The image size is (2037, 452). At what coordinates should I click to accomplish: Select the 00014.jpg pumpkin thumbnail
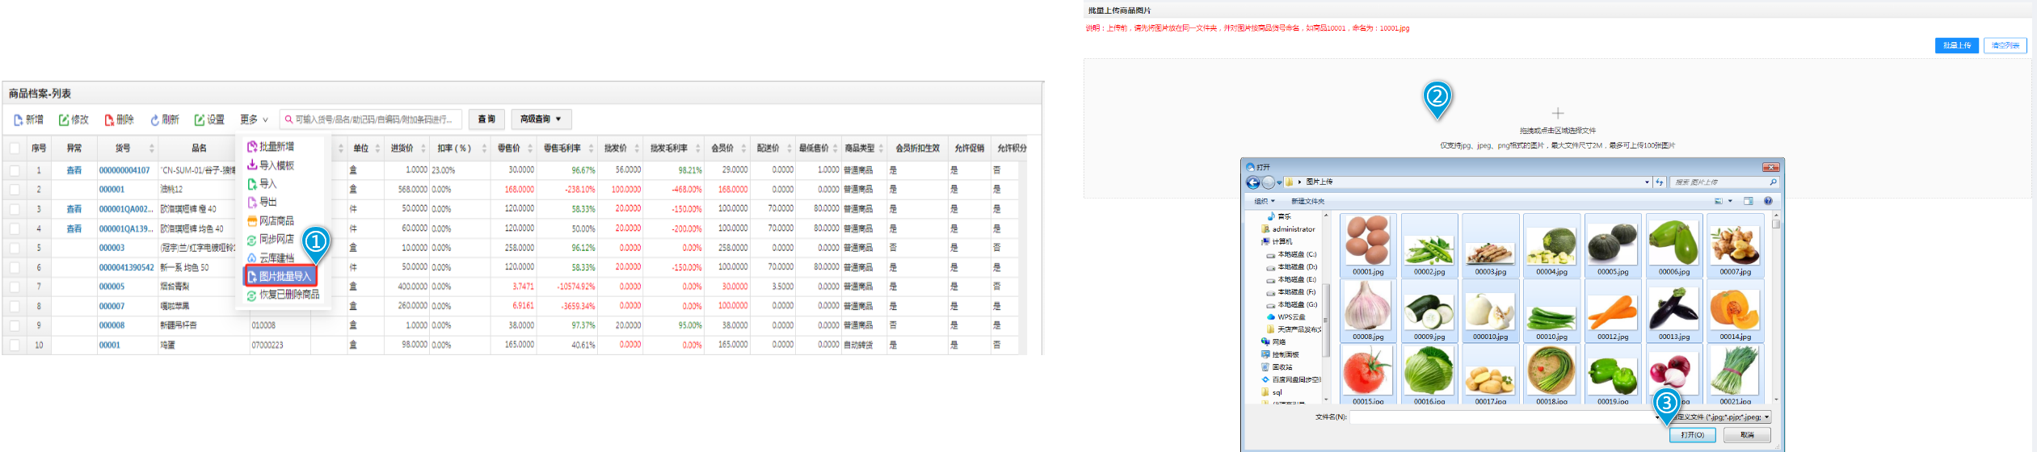pyautogui.click(x=1735, y=310)
